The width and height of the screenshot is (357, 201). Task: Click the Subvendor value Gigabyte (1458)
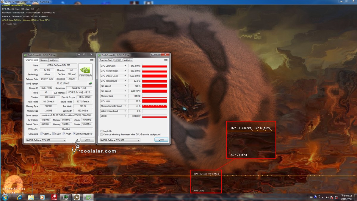tap(79, 88)
